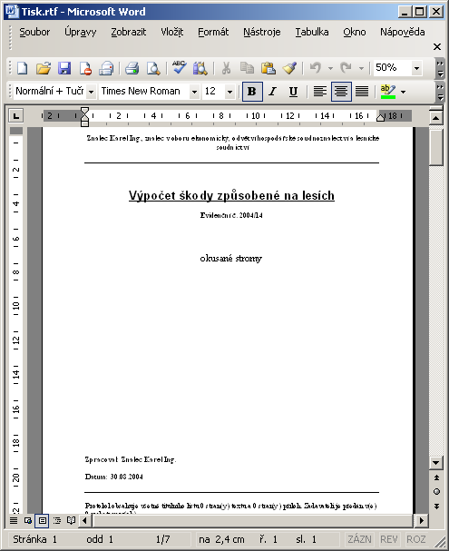449x551 pixels.
Task: Open the font size 12 dropdown
Action: pos(229,92)
